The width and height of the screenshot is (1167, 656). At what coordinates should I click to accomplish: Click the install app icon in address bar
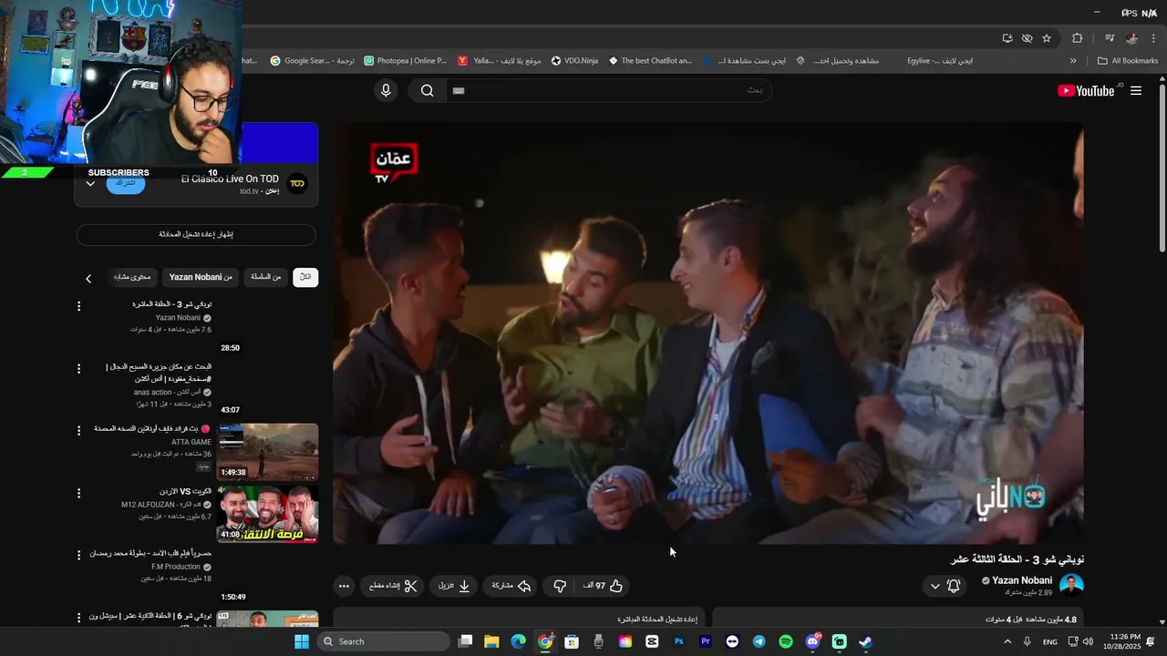pyautogui.click(x=1007, y=38)
